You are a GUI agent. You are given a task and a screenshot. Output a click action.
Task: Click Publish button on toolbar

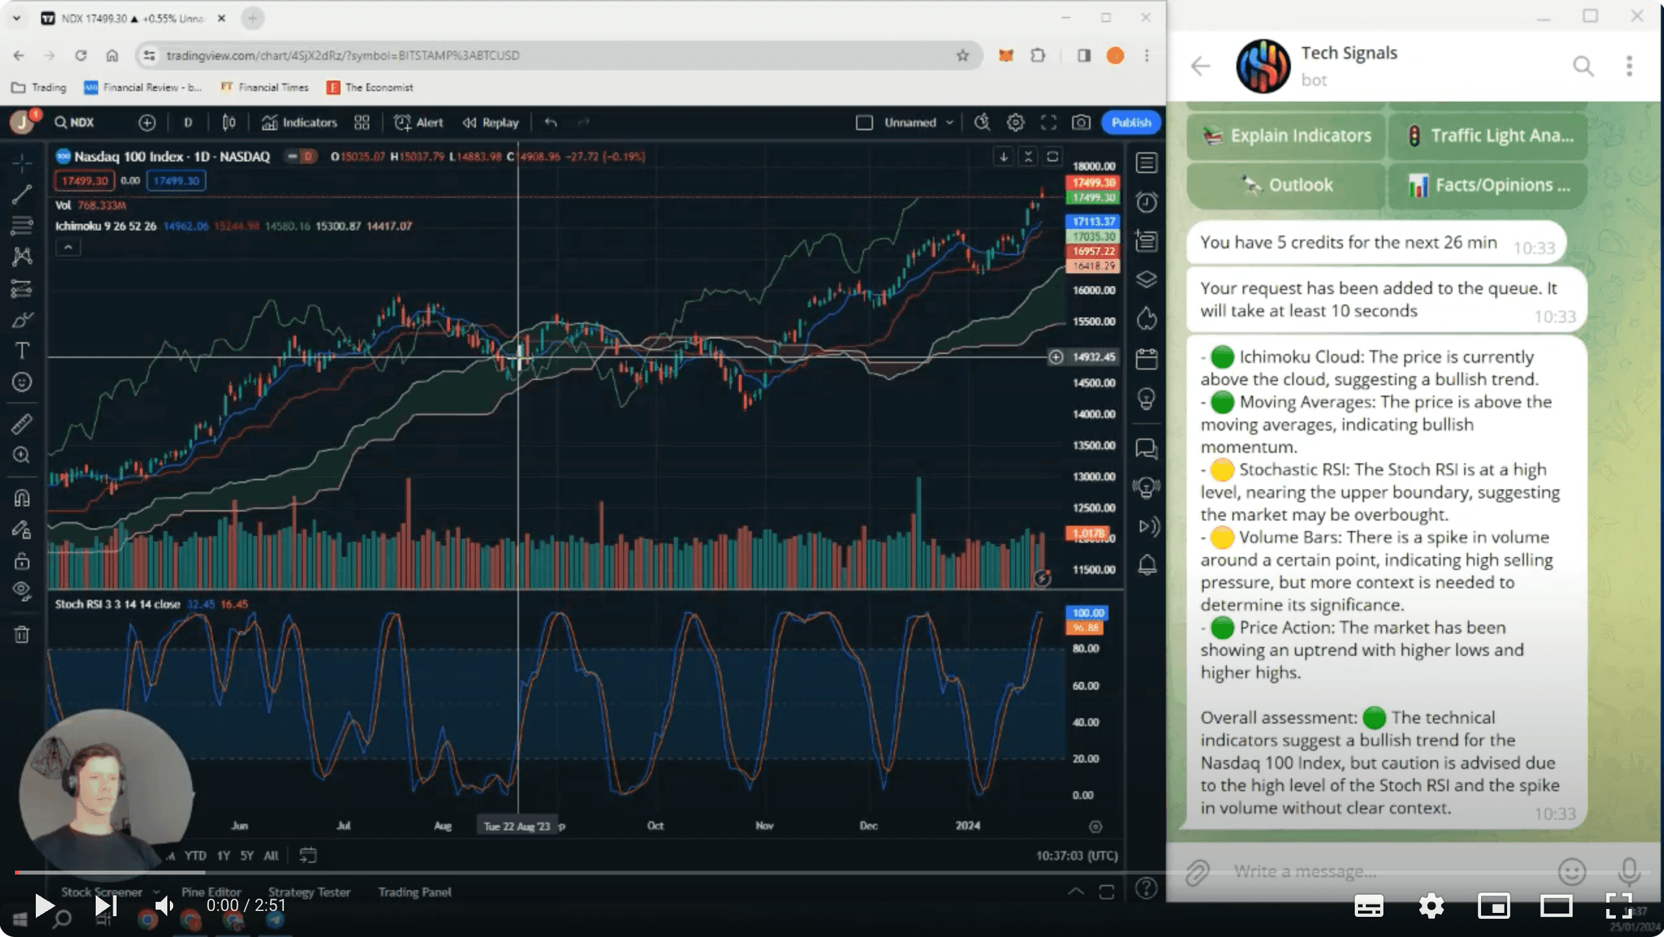1130,122
